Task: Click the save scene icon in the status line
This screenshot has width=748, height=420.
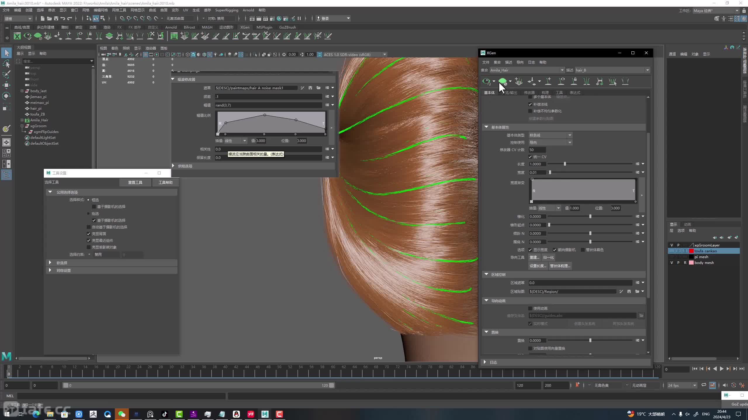Action: [x=56, y=18]
